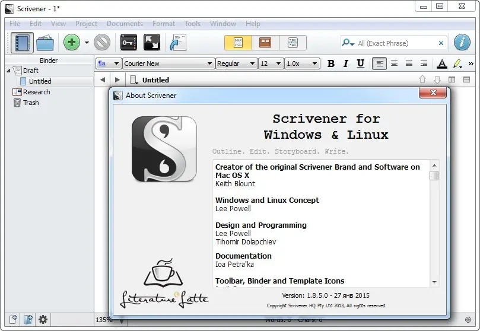Open the search options magnifier dropdown
Image resolution: width=480 pixels, height=331 pixels.
[348, 43]
